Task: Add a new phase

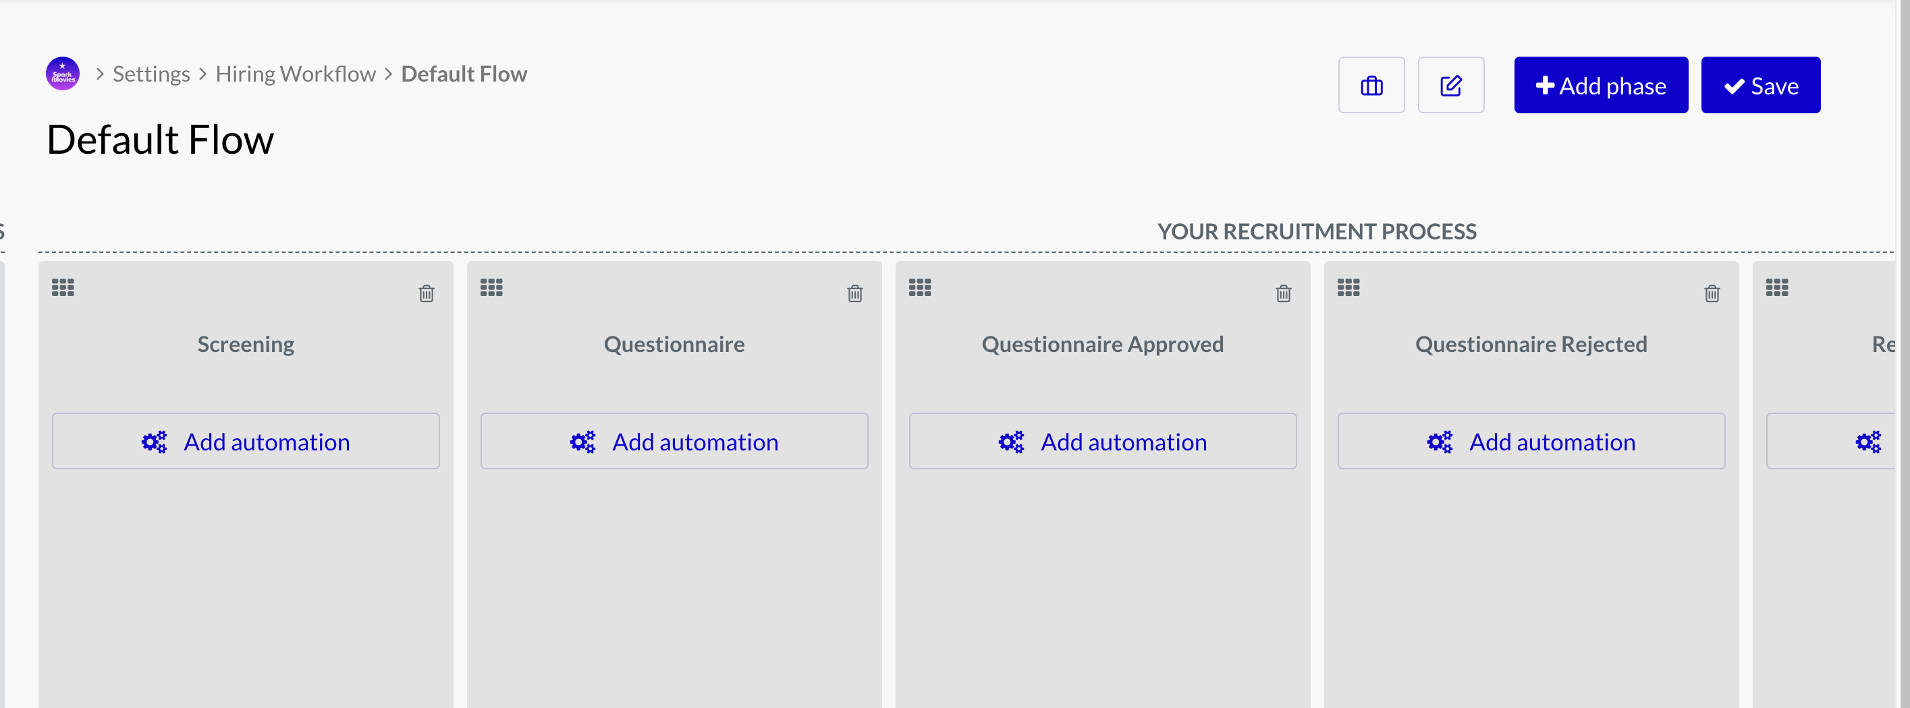Action: (x=1601, y=85)
